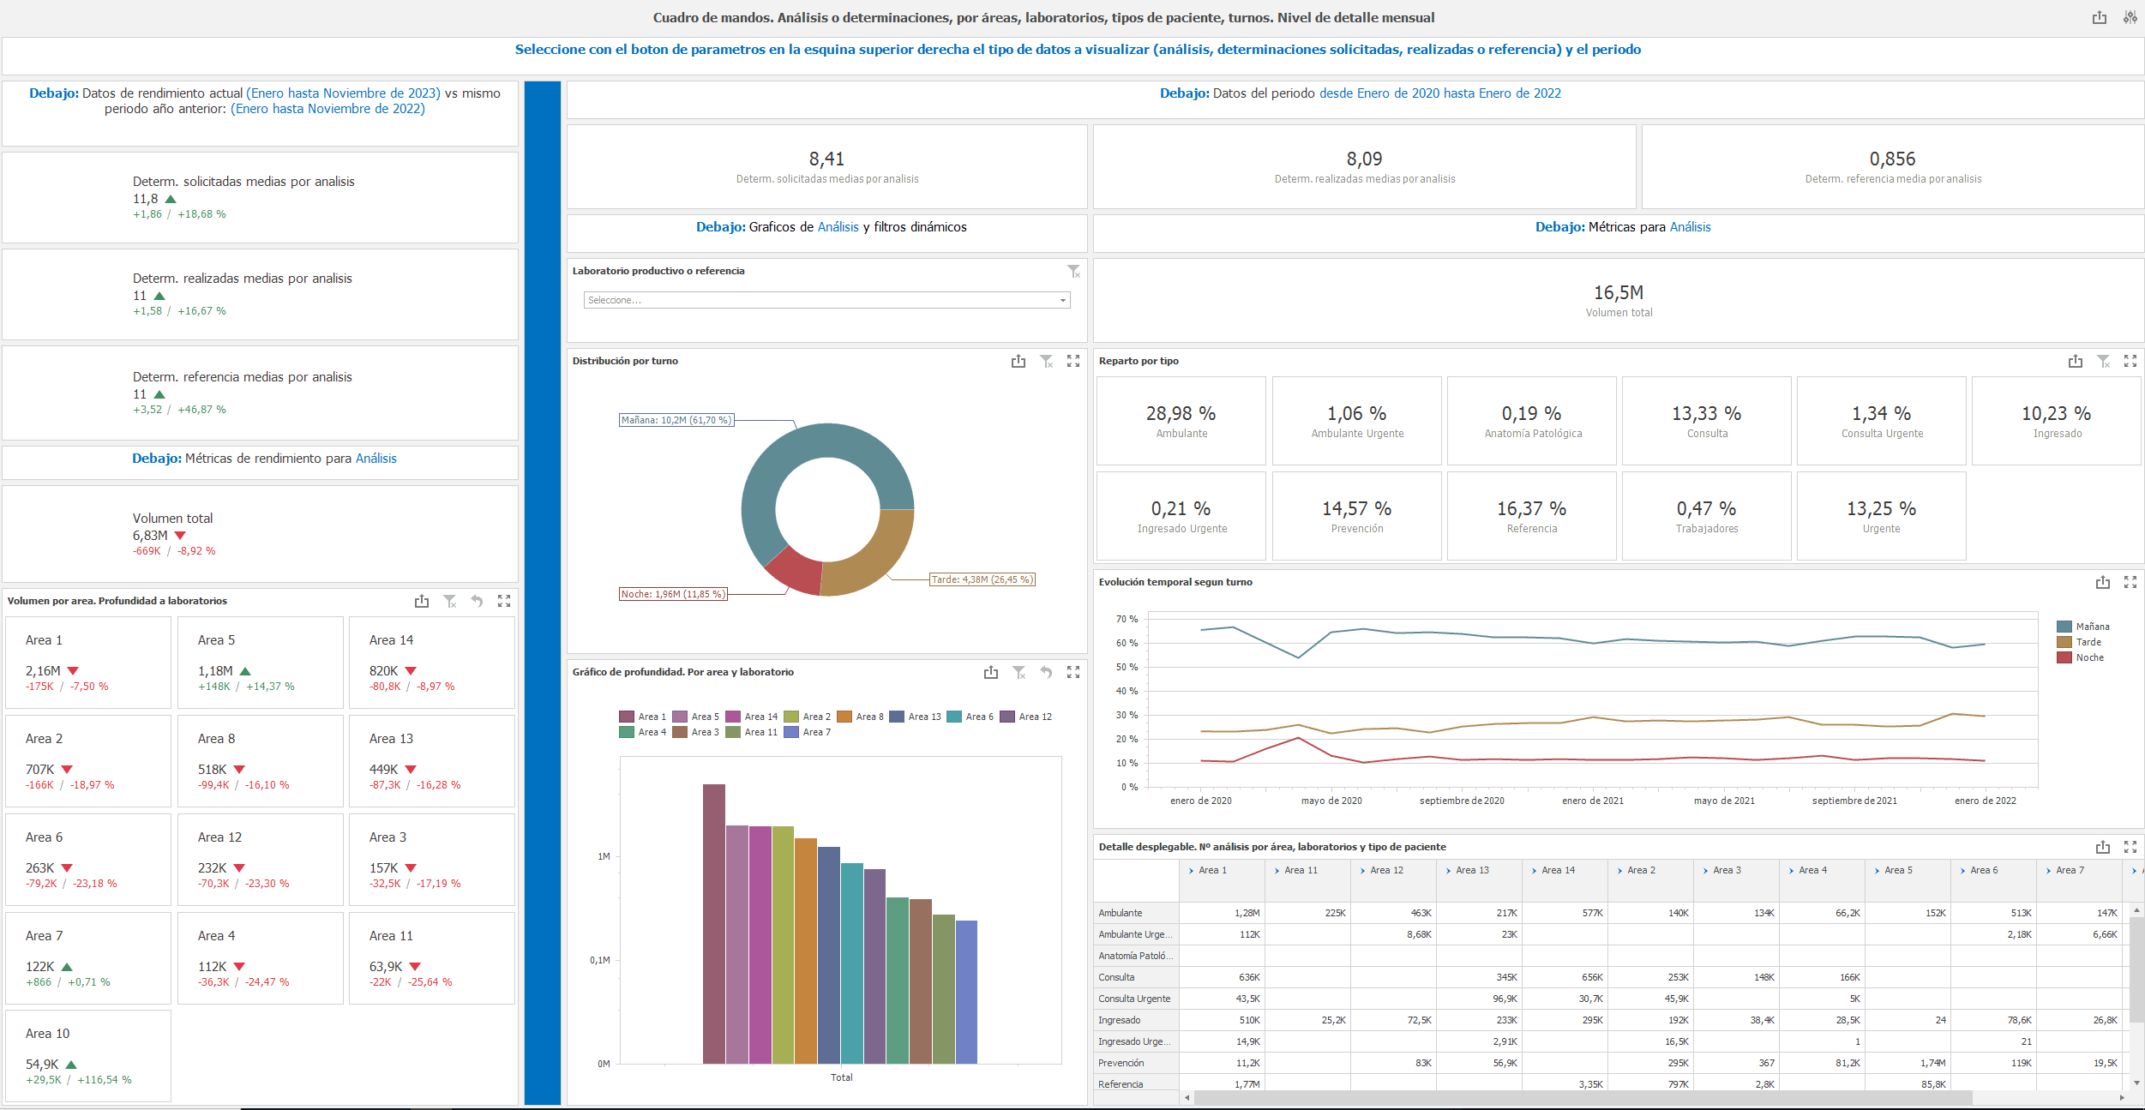This screenshot has width=2145, height=1110.
Task: Expand 'Evolución temporal segun turno' to fullscreen
Action: (x=2131, y=582)
